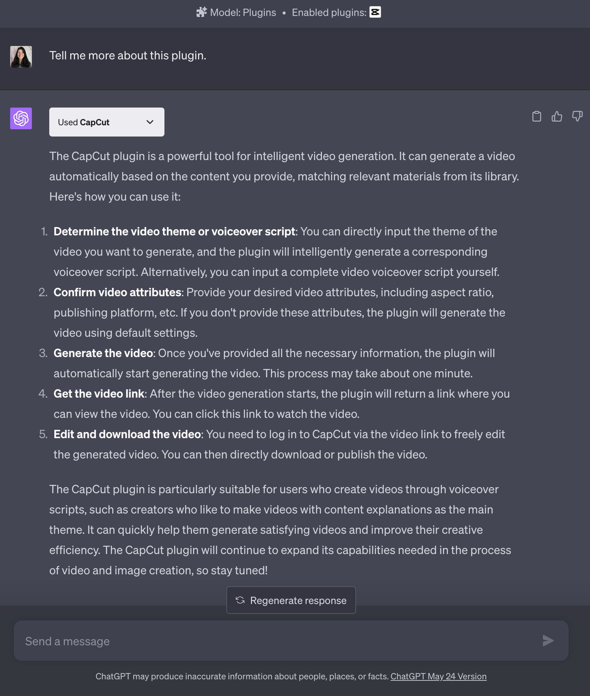
Task: Click the refresh icon inside Regenerate response
Action: (x=240, y=600)
